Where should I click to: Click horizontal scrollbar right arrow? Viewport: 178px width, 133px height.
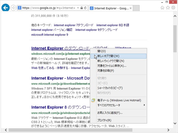click(x=168, y=130)
